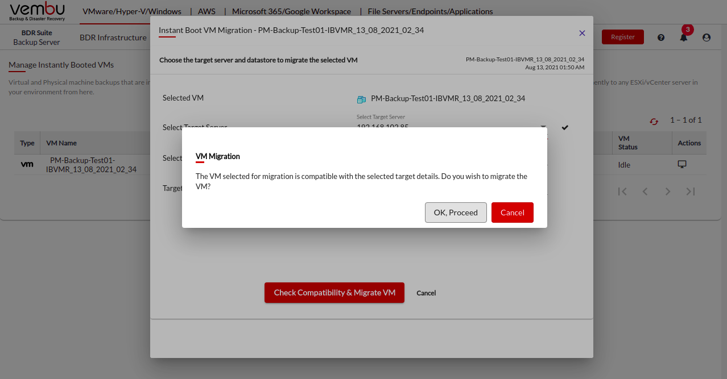Open File Servers/Endpoints/Applications tab
727x379 pixels.
click(431, 11)
